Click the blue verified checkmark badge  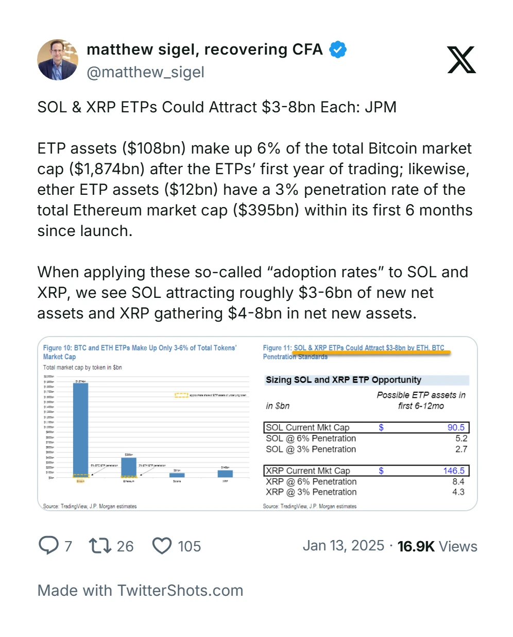pos(338,50)
